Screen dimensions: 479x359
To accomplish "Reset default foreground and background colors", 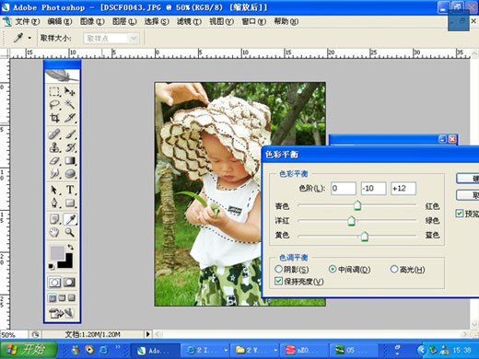I will click(52, 267).
